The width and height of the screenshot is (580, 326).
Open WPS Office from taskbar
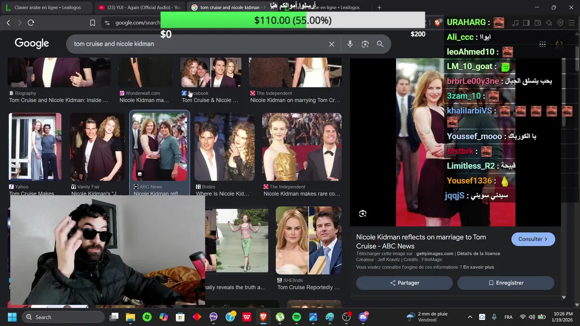(246, 317)
